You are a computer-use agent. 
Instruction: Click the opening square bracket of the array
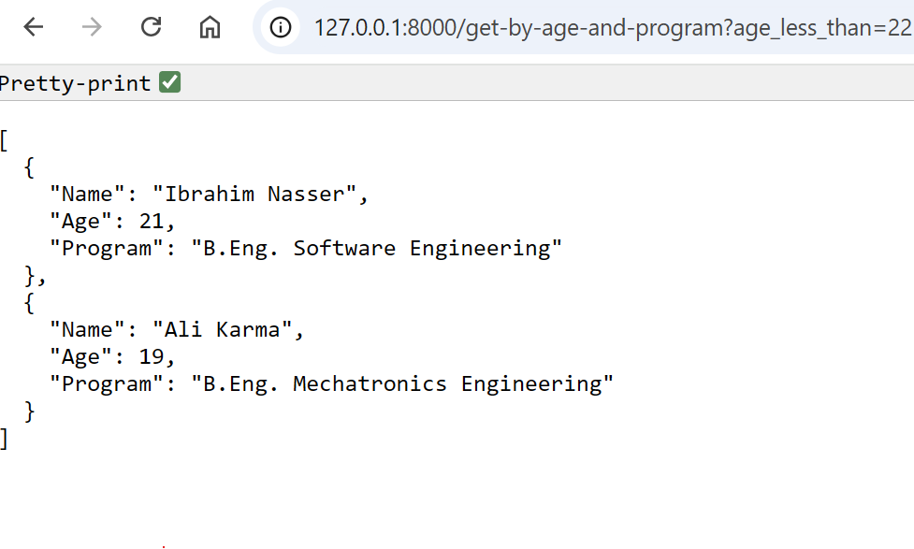(x=4, y=140)
